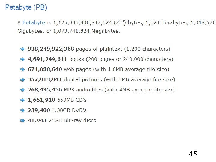Click the 938,249,922,368 bold number
216x162 pixels.
click(x=51, y=49)
